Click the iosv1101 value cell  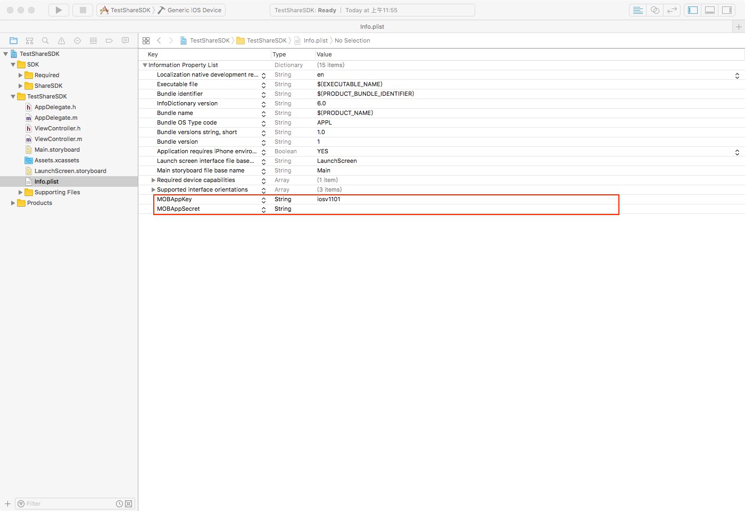click(328, 199)
